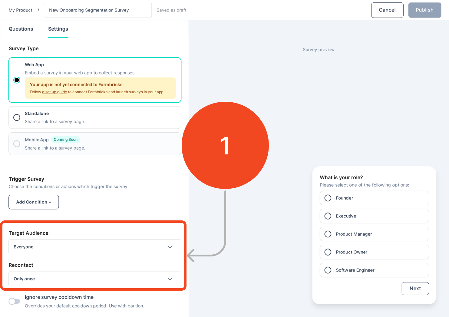This screenshot has height=317, width=449.
Task: Publish the survey
Action: pos(424,10)
